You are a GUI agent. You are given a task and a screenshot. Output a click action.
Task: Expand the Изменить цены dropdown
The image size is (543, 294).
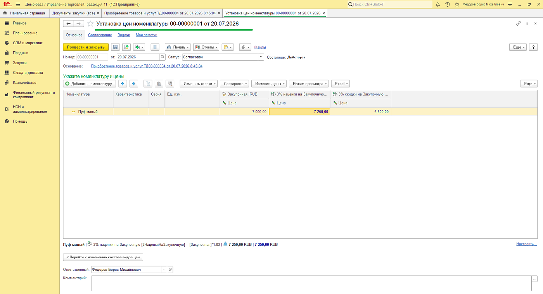pyautogui.click(x=269, y=84)
